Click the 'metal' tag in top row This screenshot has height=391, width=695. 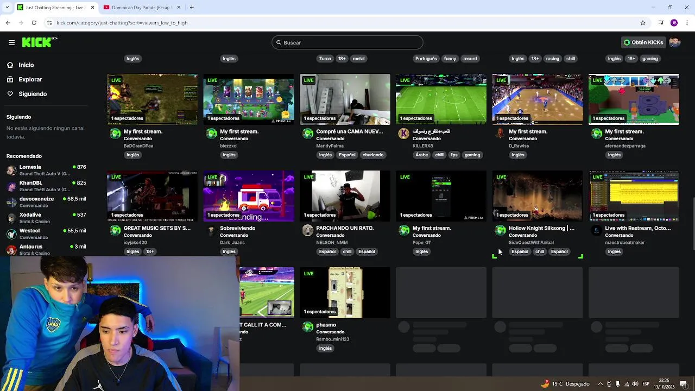[359, 59]
